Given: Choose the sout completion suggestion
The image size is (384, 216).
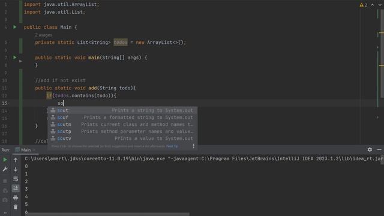Looking at the screenshot, I should click(x=122, y=110).
